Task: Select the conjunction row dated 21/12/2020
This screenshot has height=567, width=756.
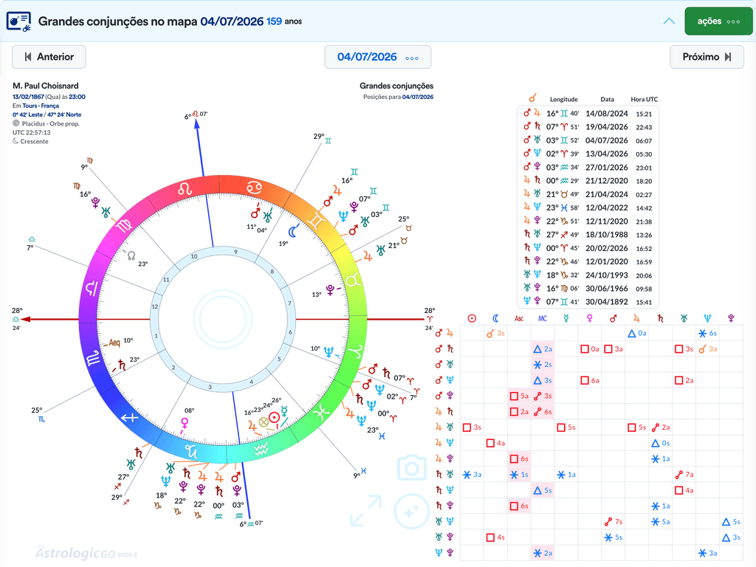Action: (588, 181)
